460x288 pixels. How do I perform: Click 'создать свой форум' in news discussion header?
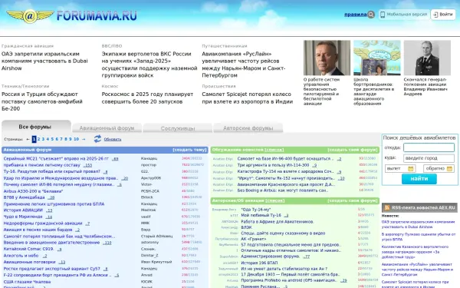(353, 150)
